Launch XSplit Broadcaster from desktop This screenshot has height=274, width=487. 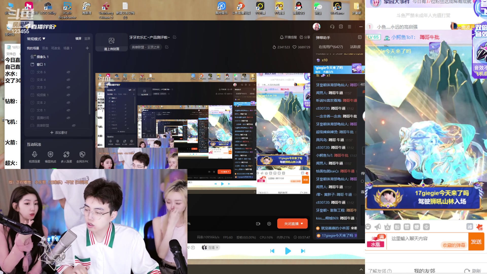[x=67, y=10]
